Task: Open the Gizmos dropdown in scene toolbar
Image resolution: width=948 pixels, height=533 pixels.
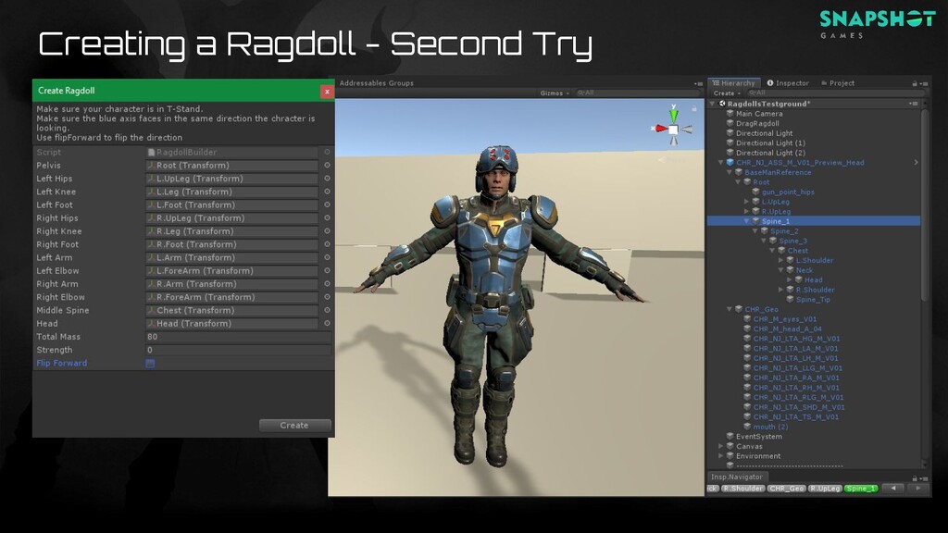Action: tap(555, 93)
